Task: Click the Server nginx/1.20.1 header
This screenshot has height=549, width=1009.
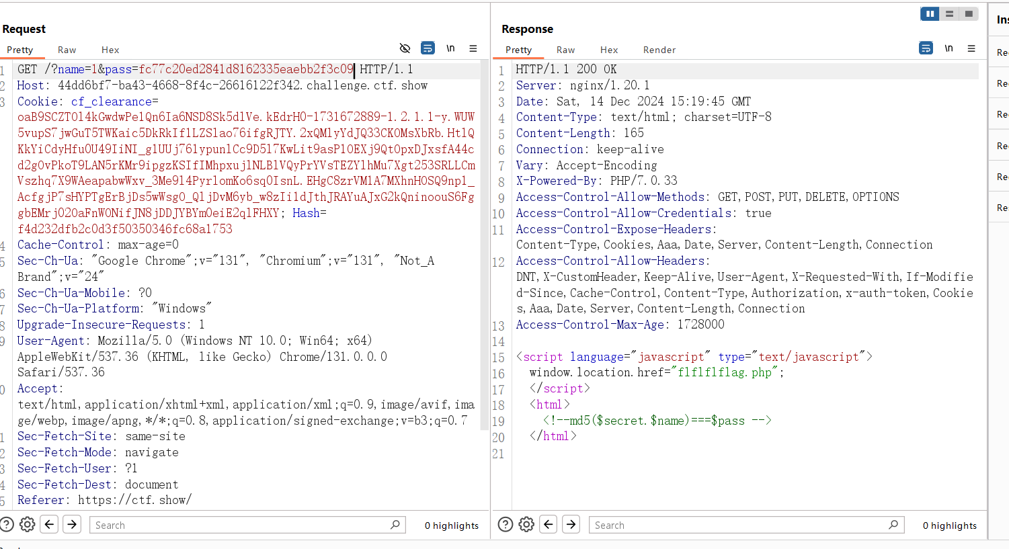Action: pyautogui.click(x=583, y=85)
